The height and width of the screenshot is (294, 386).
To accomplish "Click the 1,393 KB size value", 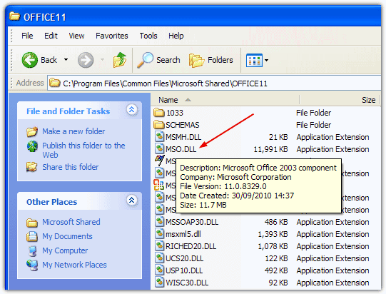I will pos(273,234).
